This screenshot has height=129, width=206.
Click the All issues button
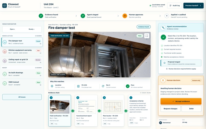[22, 97]
